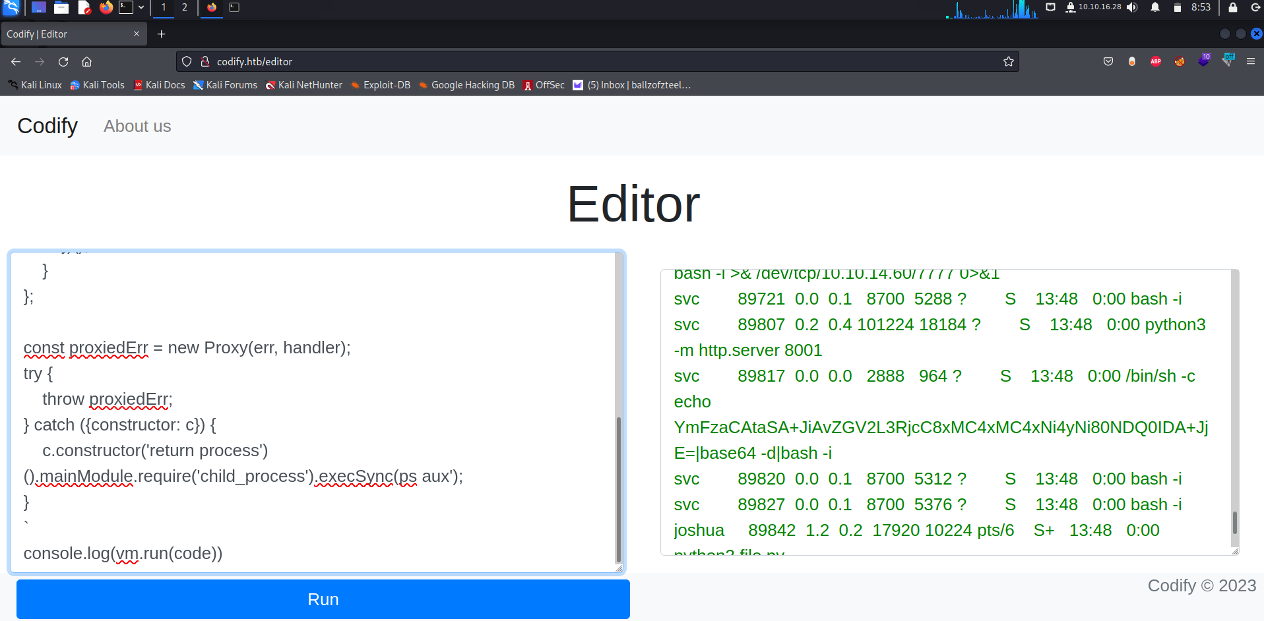The height and width of the screenshot is (621, 1264).
Task: Select the Codify | Editor browser tab
Action: tap(73, 34)
